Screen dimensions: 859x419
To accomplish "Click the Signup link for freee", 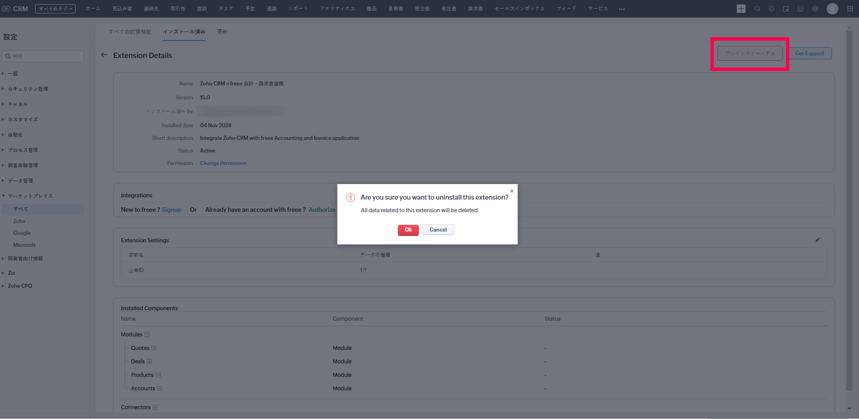I will pos(172,210).
